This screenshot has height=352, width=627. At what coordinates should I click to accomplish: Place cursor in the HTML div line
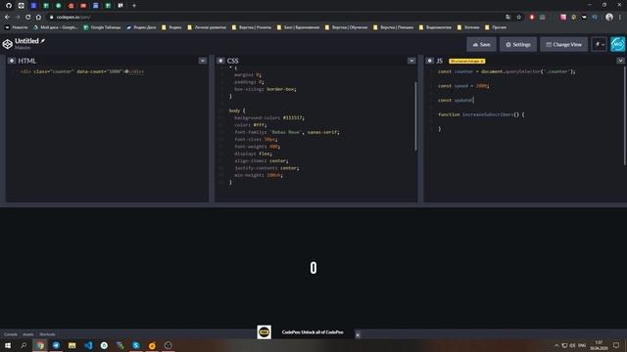tap(82, 71)
